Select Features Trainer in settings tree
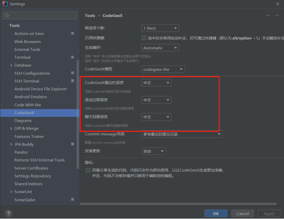The height and width of the screenshot is (219, 284). 29,137
